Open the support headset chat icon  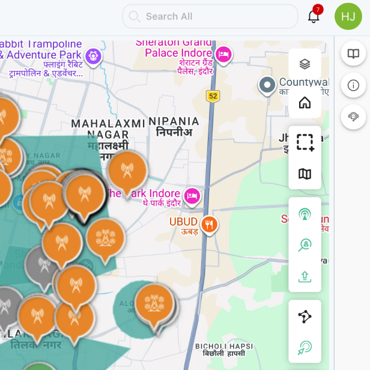coord(353,117)
